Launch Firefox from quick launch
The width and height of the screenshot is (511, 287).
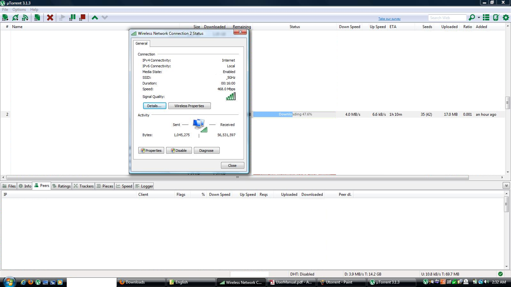(x=31, y=282)
